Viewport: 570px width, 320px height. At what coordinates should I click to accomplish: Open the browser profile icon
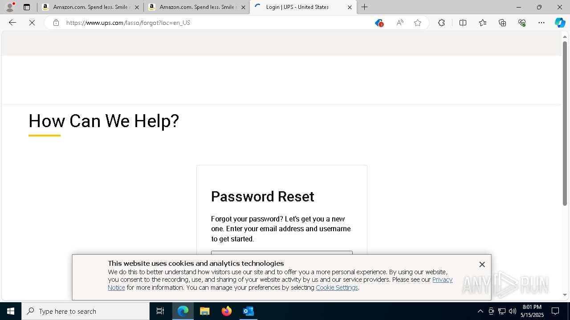(10, 7)
